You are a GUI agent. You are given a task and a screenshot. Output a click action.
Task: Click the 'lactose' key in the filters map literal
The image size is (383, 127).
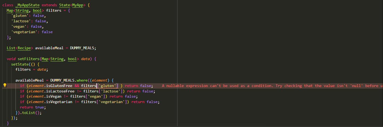(x=21, y=21)
